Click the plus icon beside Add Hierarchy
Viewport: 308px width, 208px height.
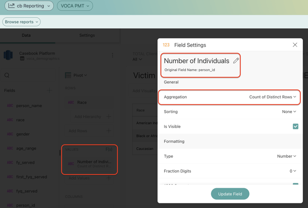click(x=109, y=117)
